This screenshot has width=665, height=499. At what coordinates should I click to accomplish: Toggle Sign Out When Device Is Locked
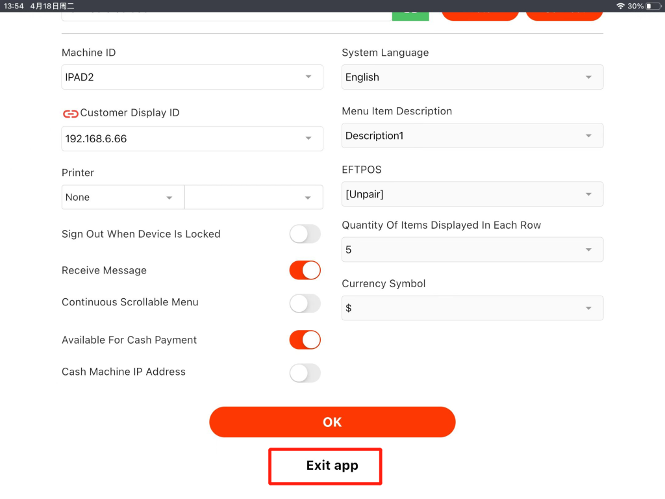(305, 234)
